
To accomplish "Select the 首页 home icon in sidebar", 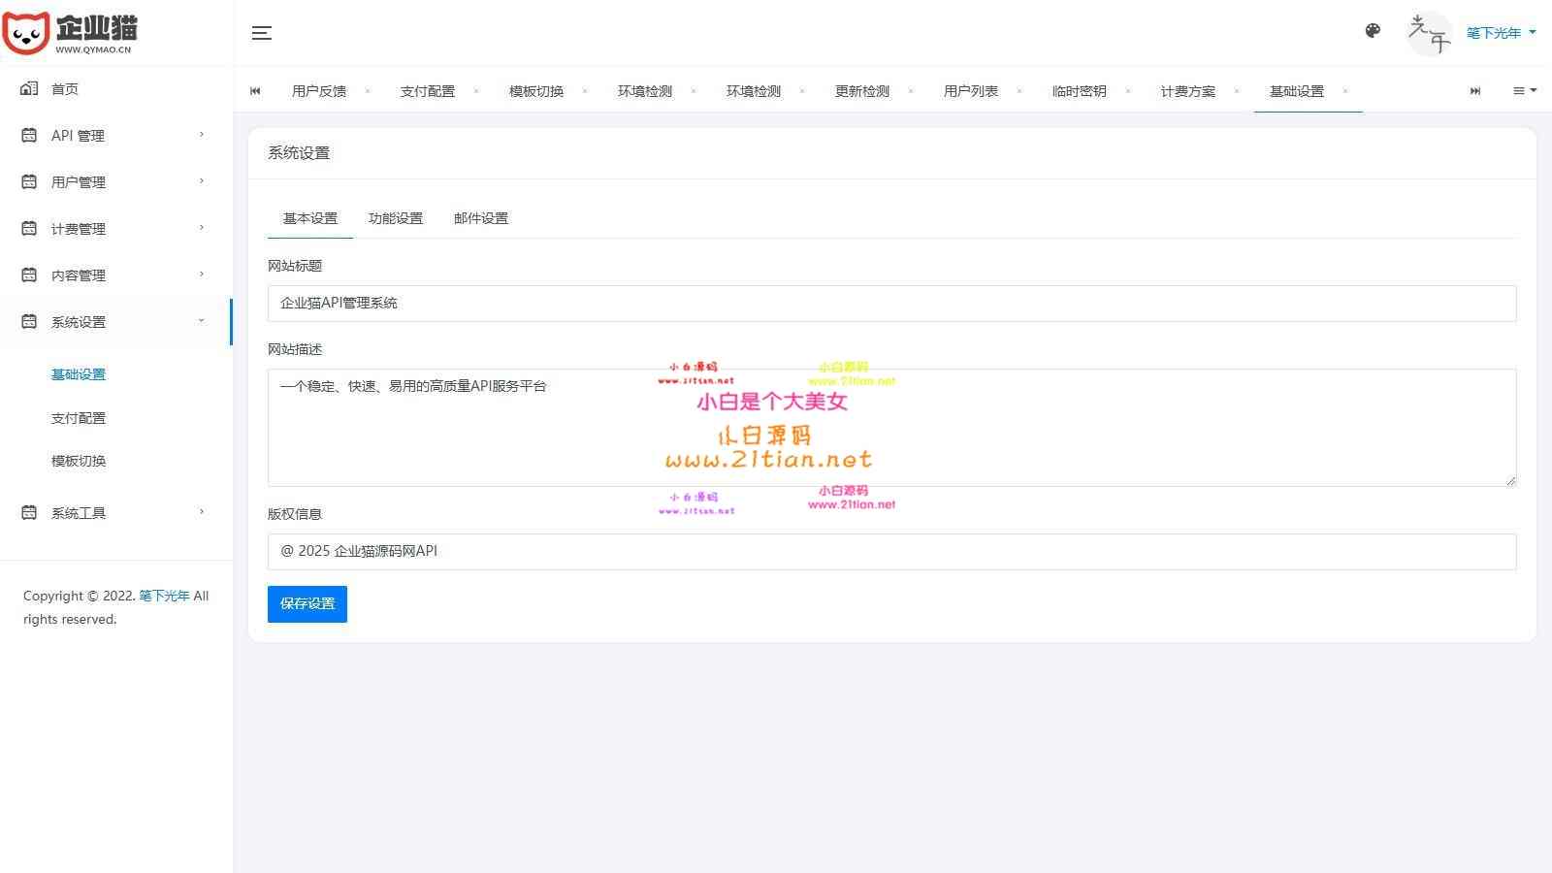I will tap(28, 88).
